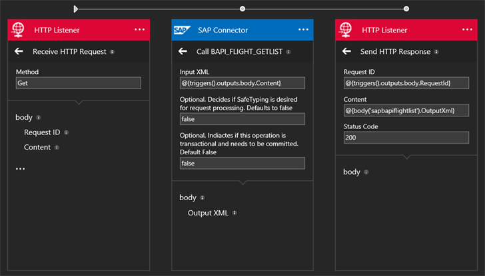Click the Input XML expression field

[x=242, y=83]
